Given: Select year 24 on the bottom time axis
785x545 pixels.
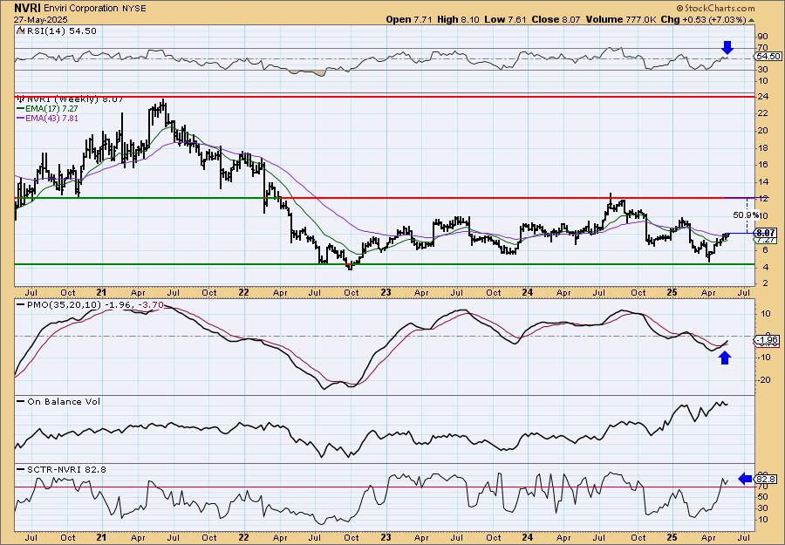Looking at the screenshot, I should (x=527, y=537).
